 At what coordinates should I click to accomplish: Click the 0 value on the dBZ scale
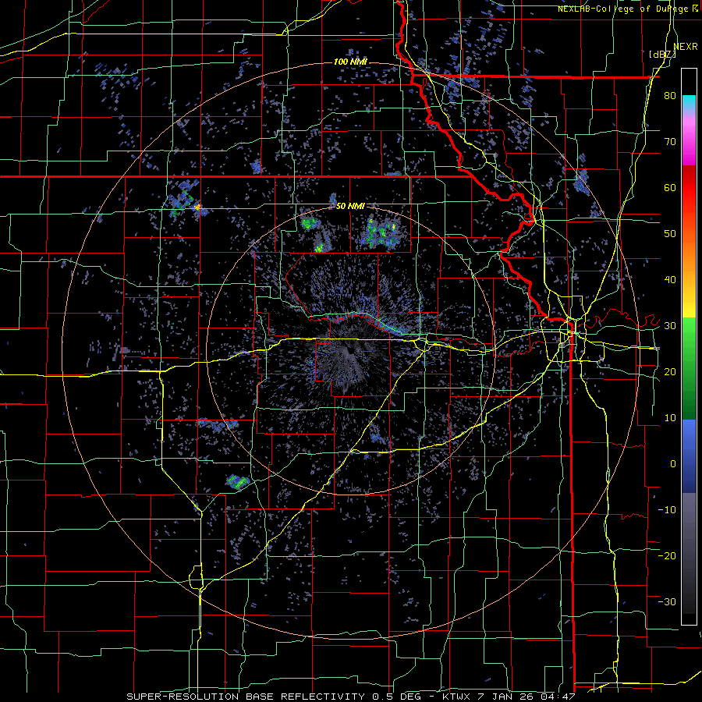coord(673,464)
